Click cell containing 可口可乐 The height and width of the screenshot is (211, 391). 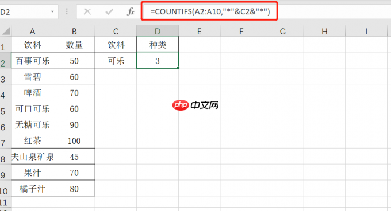tap(32, 108)
